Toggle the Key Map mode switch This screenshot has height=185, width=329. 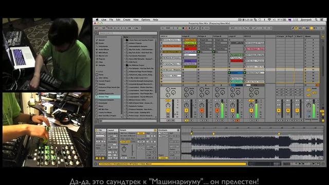click(x=300, y=28)
